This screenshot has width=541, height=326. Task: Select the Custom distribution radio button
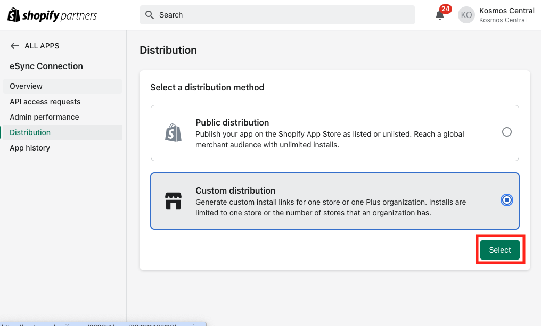[507, 200]
